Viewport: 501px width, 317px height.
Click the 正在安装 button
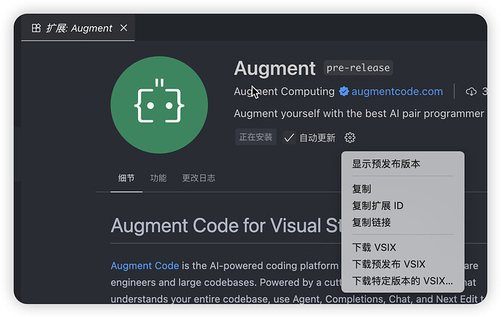click(256, 137)
